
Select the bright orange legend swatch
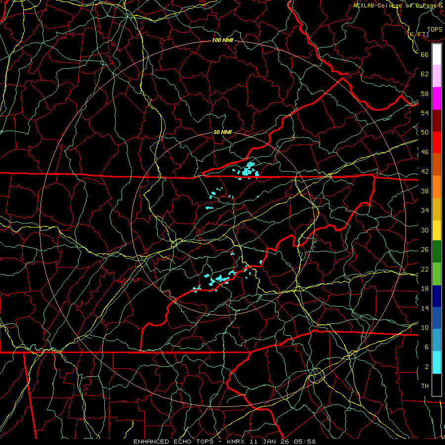[x=437, y=187]
